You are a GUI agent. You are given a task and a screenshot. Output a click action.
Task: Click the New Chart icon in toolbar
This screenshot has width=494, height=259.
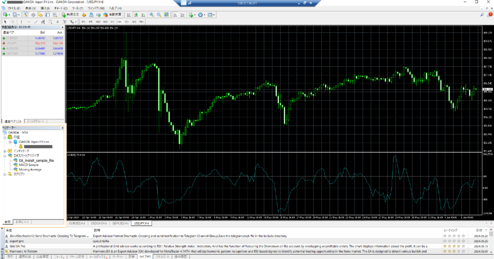(5, 15)
